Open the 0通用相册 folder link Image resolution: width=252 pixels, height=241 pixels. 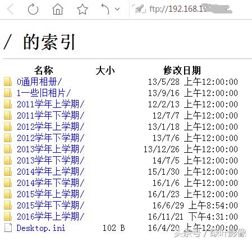point(39,82)
